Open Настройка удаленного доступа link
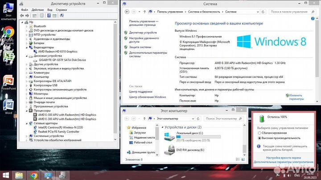Viewport: 321px width, 180px height. 144,40
